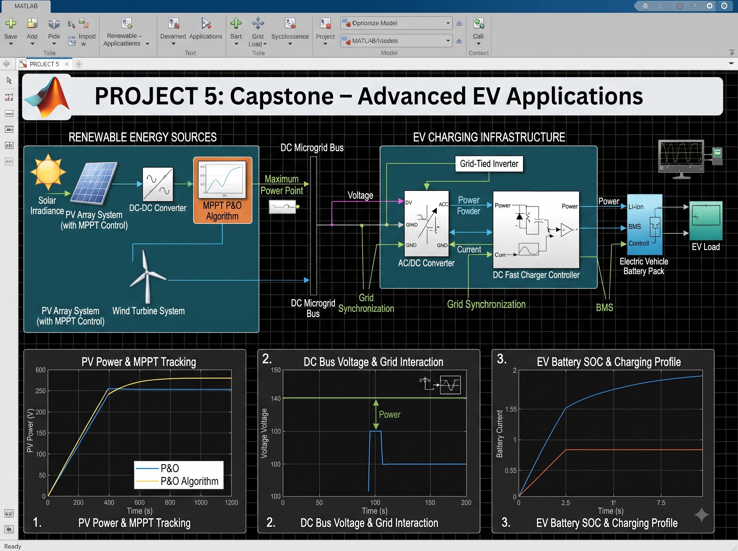Click icon right of Oprianize Model dropdown

tap(459, 23)
